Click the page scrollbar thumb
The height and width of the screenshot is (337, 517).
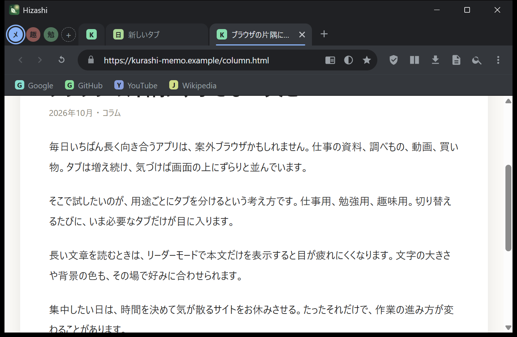[508, 208]
